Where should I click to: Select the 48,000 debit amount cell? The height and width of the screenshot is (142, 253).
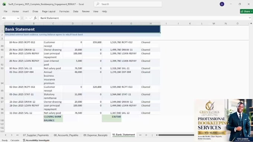tap(73, 78)
